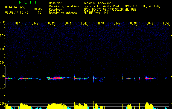The image size is (172, 109).
Task: Click the 0044 time marker
Action: click(68, 23)
